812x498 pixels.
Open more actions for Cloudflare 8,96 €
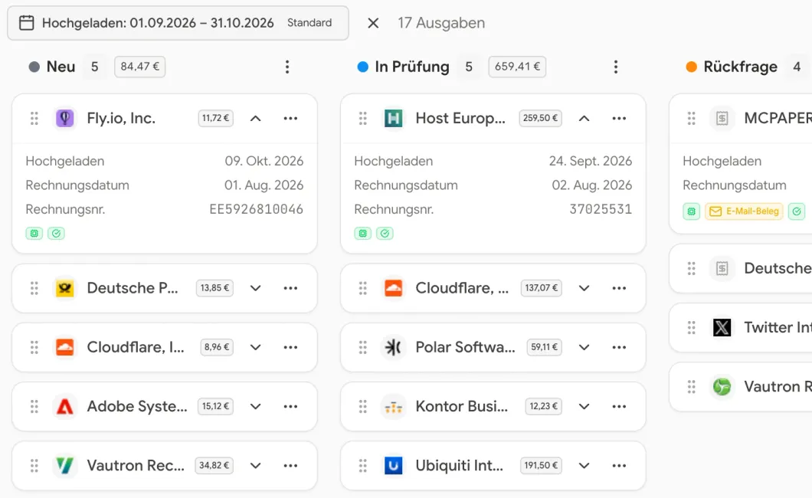(x=290, y=347)
